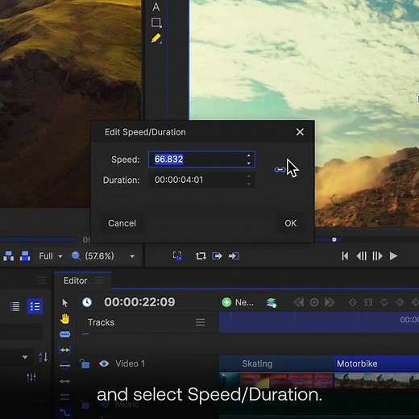
Task: Open the Tracks options menu
Action: 200,322
